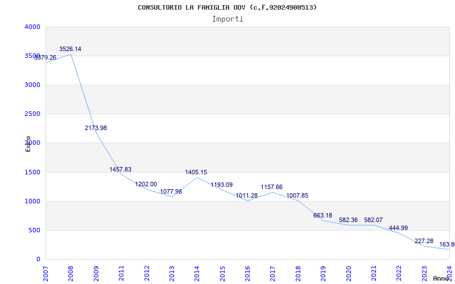Click the x-axis year 2020
The height and width of the screenshot is (284, 455).
pos(349,274)
